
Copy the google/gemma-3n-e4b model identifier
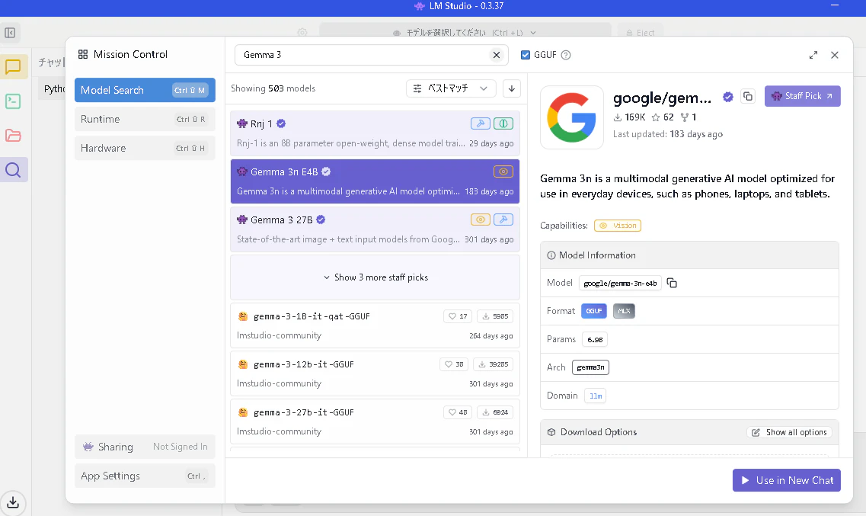672,283
